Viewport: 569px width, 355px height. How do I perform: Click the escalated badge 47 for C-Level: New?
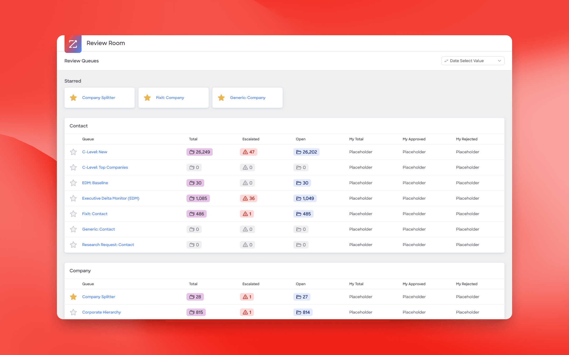pos(248,152)
